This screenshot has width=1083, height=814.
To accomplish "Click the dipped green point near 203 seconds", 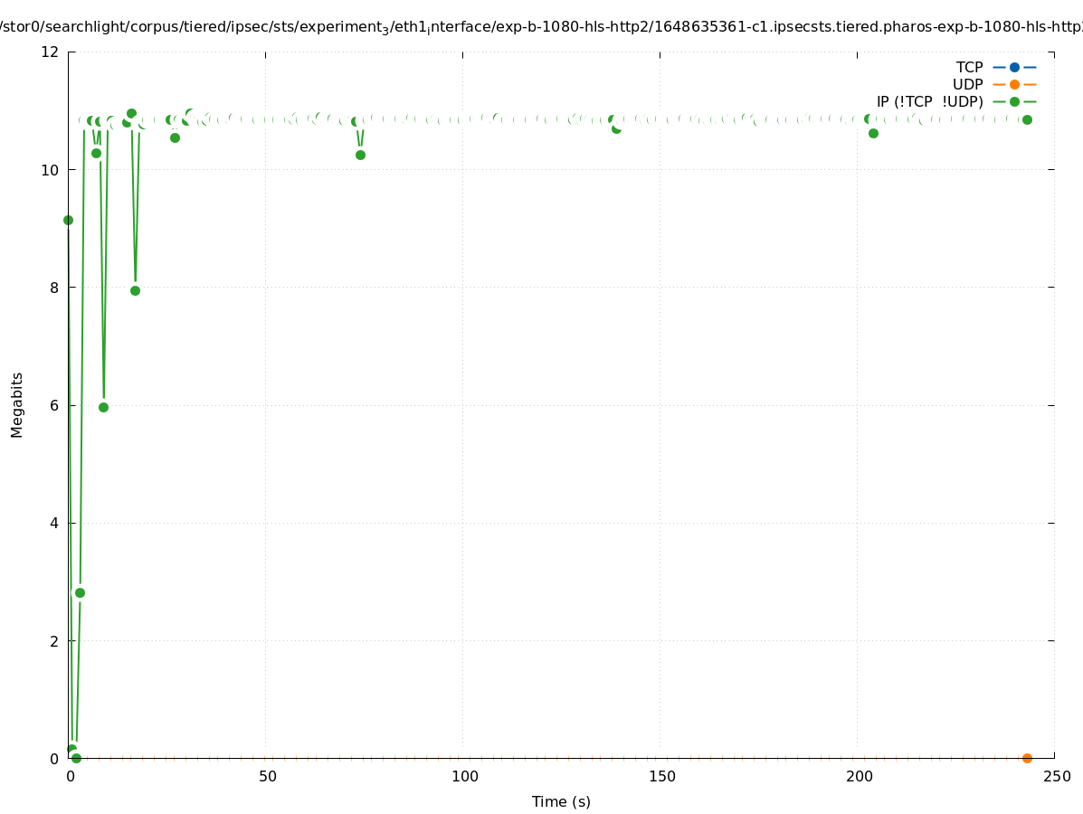I will click(873, 133).
